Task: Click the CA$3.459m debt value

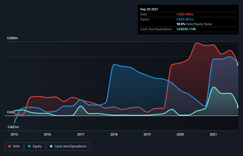Action: coord(185,15)
